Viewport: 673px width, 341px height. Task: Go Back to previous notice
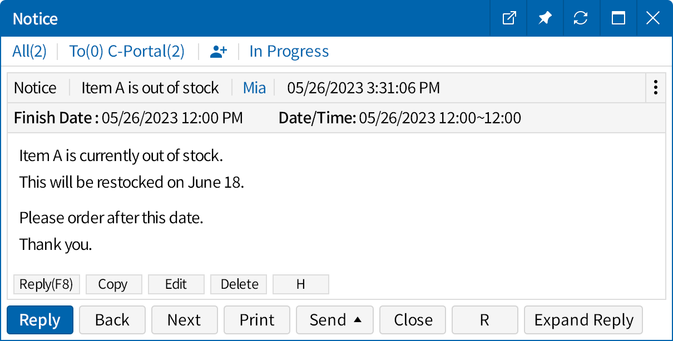112,320
